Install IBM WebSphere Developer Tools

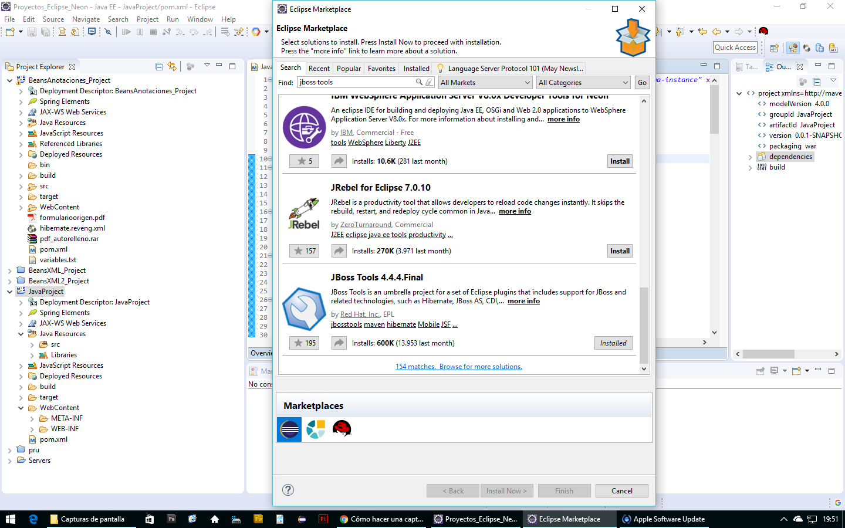620,161
